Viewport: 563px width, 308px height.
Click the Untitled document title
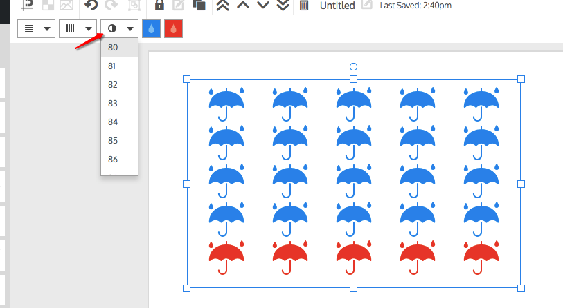[337, 6]
